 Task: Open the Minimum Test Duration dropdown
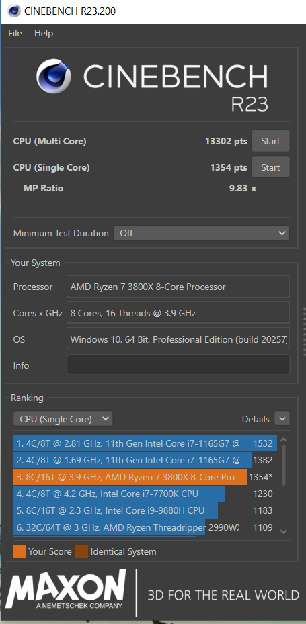tap(202, 233)
